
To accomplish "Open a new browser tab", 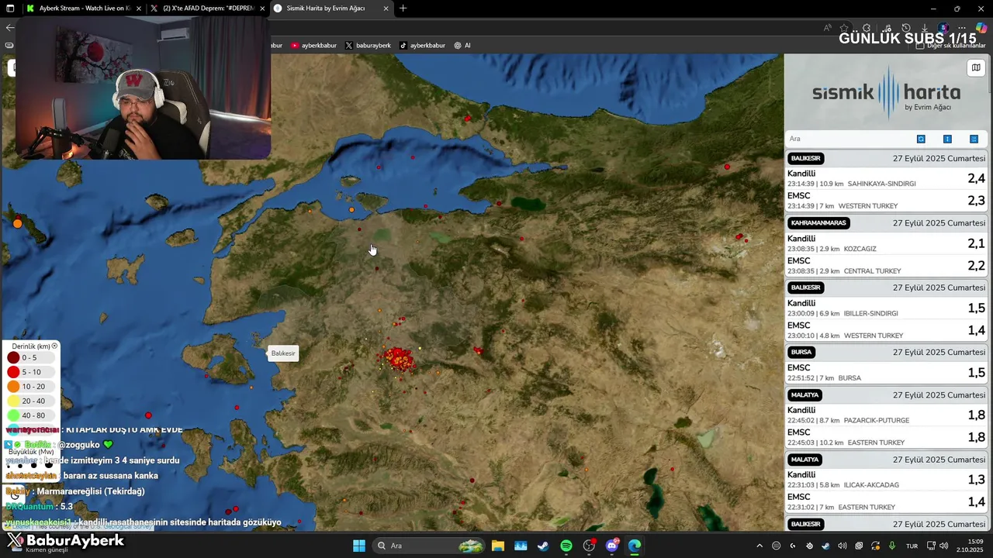I will [403, 9].
